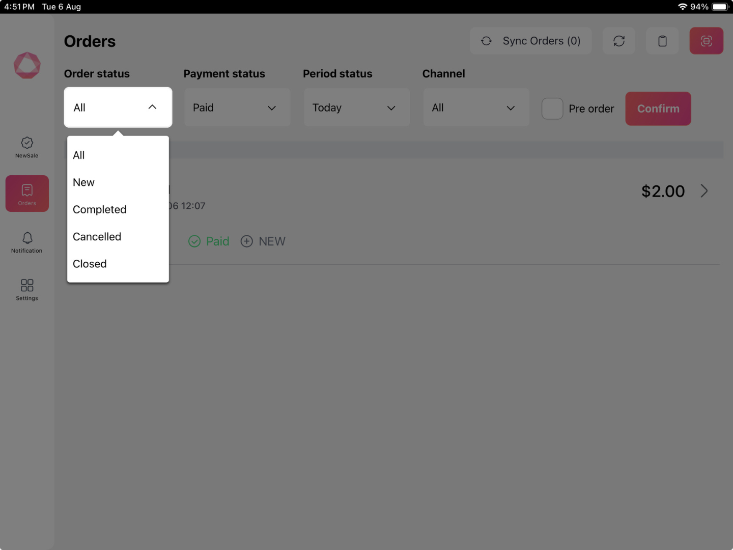Tick the Pre order checkbox
733x550 pixels.
[552, 108]
